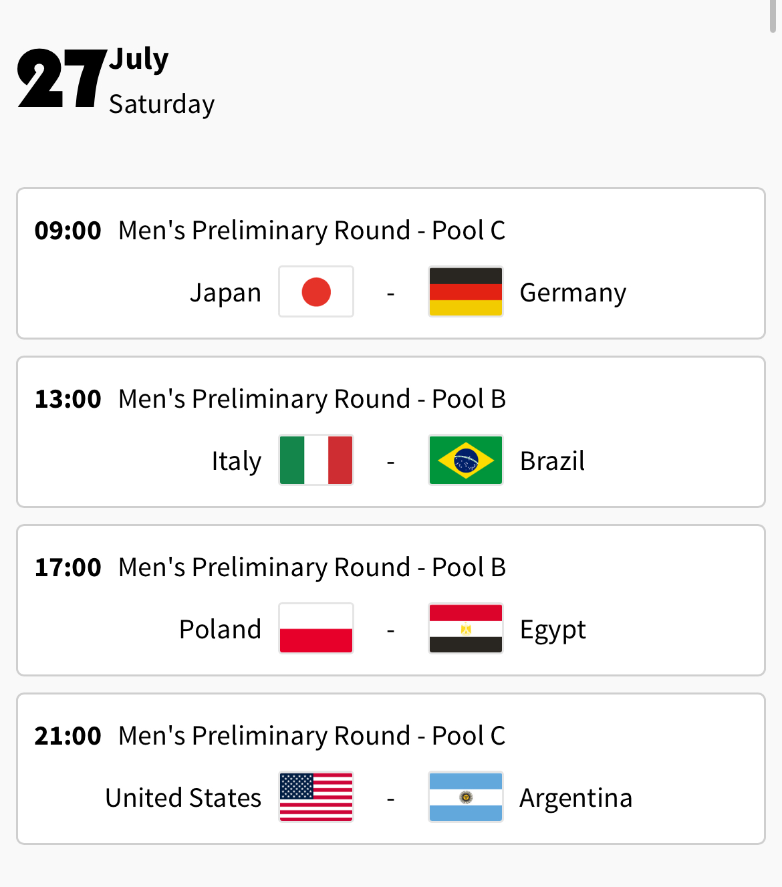Click the Japan team name
This screenshot has height=887, width=782.
click(225, 293)
